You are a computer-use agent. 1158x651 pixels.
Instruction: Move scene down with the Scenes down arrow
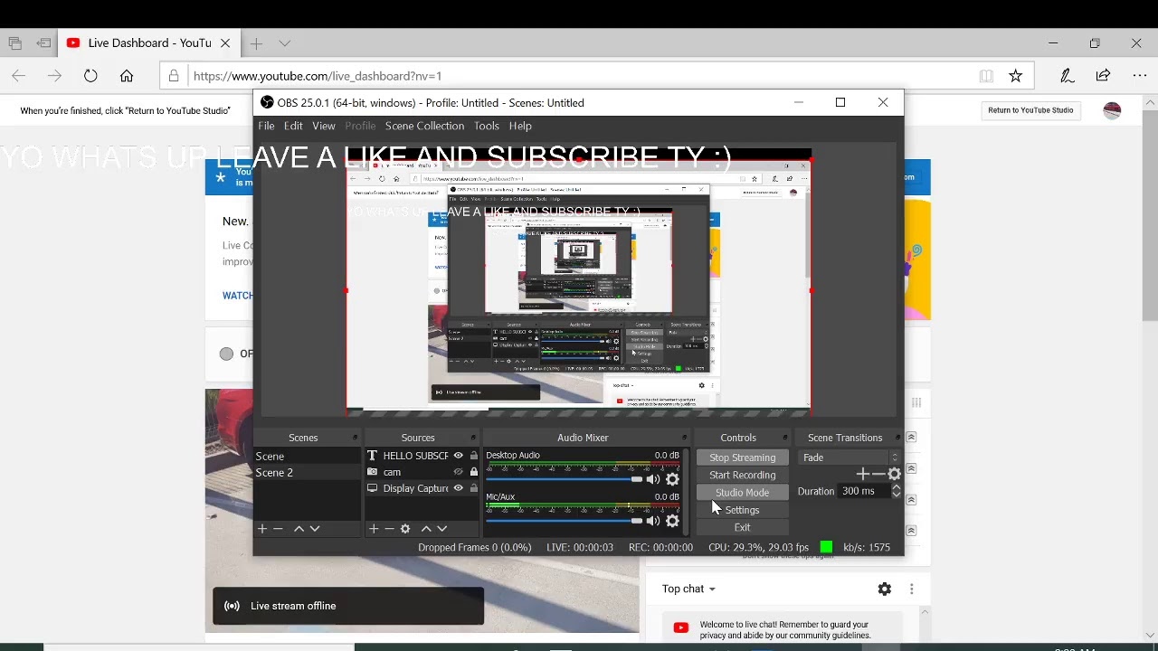coord(315,529)
